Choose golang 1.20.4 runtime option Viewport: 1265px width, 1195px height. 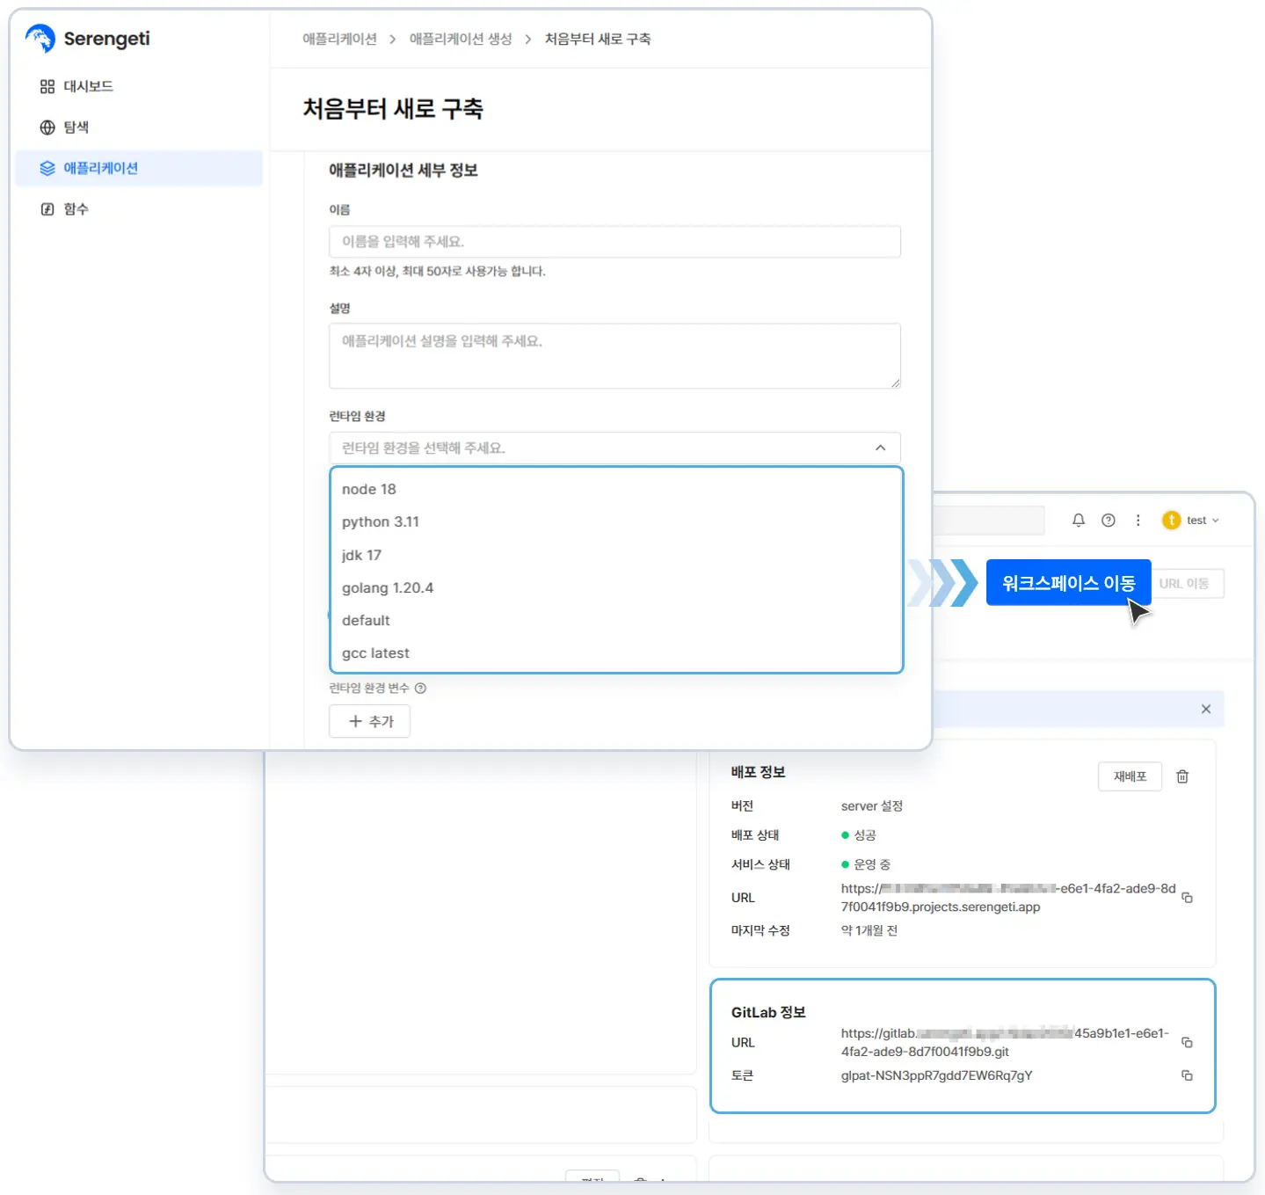pyautogui.click(x=388, y=588)
